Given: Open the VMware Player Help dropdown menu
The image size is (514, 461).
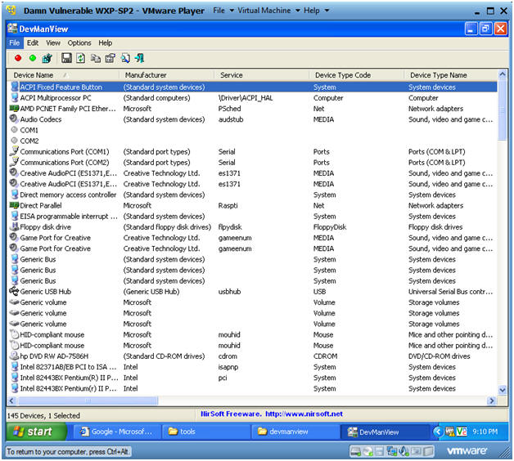Looking at the screenshot, I should [316, 11].
